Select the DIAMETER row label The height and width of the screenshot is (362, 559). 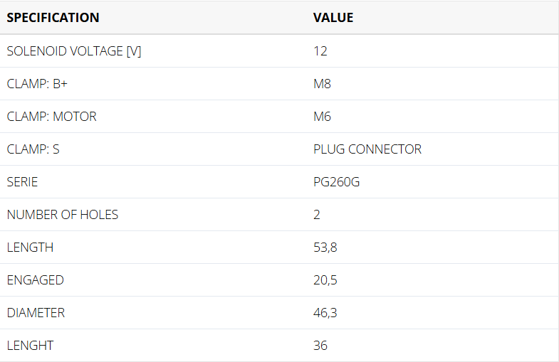36,313
